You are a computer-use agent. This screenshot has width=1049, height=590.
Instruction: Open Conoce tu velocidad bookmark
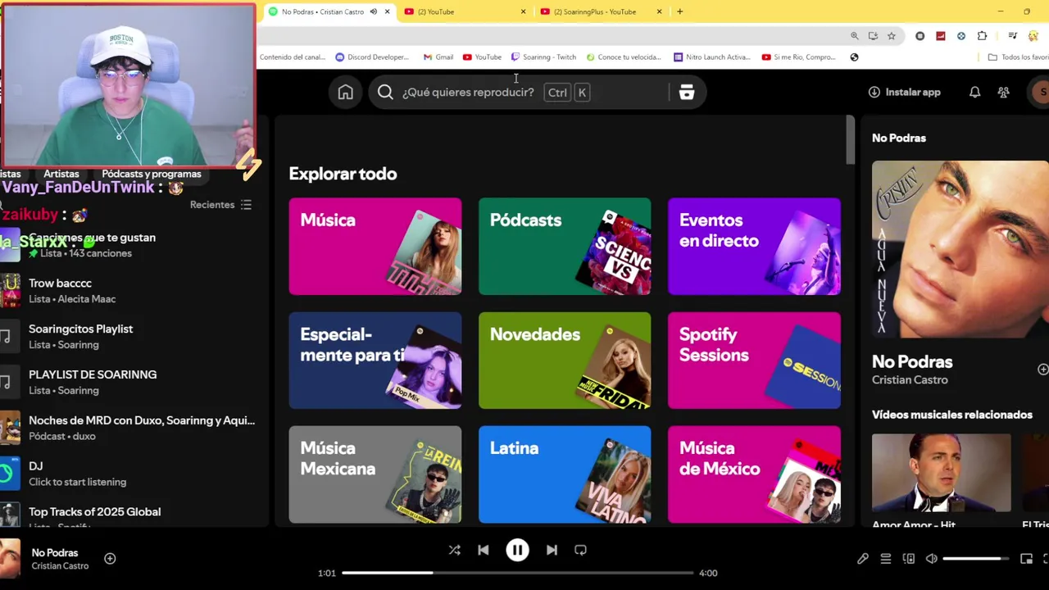(x=624, y=57)
